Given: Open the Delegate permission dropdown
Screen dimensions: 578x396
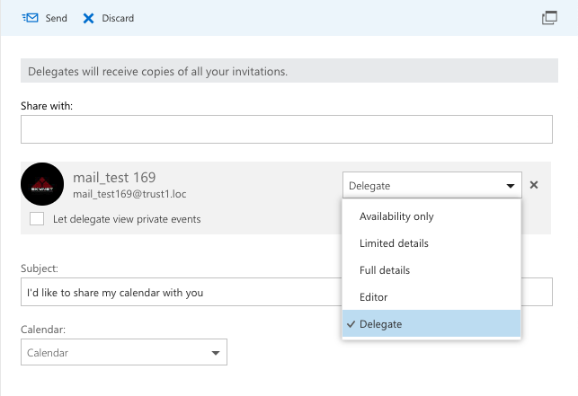Looking at the screenshot, I should pyautogui.click(x=432, y=185).
